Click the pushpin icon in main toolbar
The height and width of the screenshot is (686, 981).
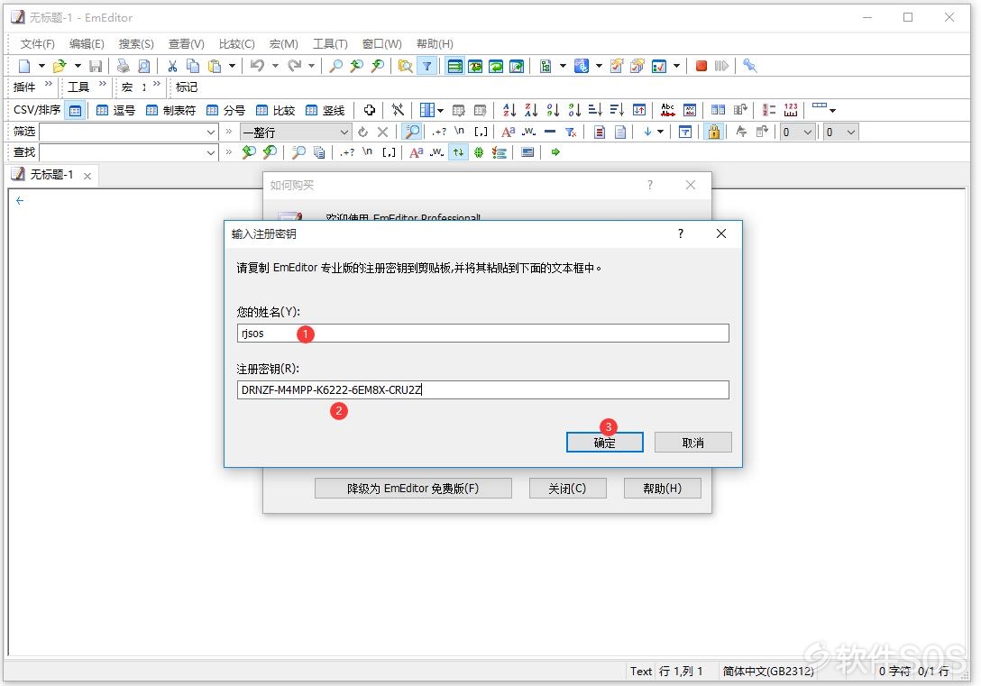coord(749,66)
